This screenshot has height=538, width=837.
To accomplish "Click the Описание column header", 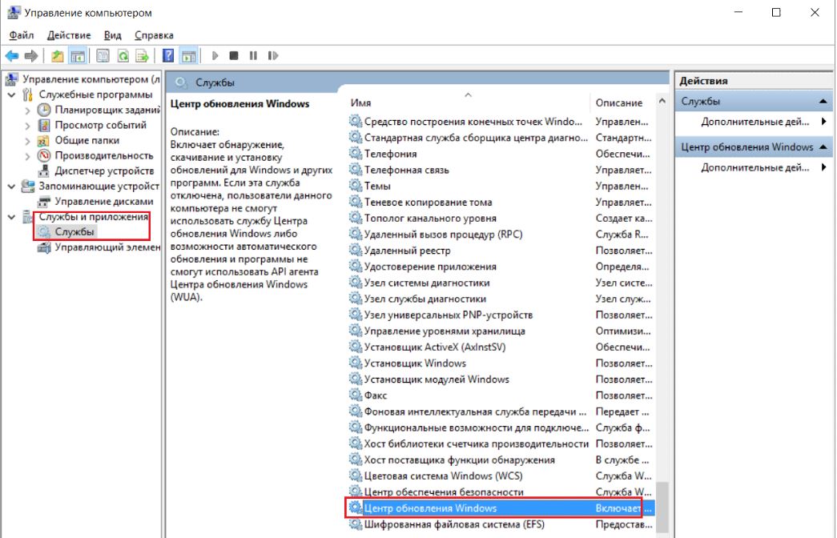I will coord(618,102).
